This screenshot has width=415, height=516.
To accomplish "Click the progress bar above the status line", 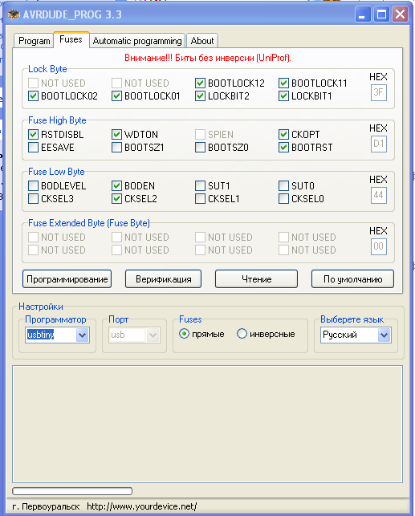I will (x=72, y=491).
